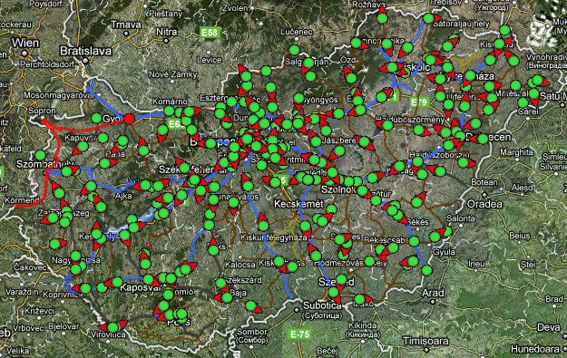Select the Timișoara city label
The height and width of the screenshot is (358, 567).
pyautogui.click(x=425, y=341)
